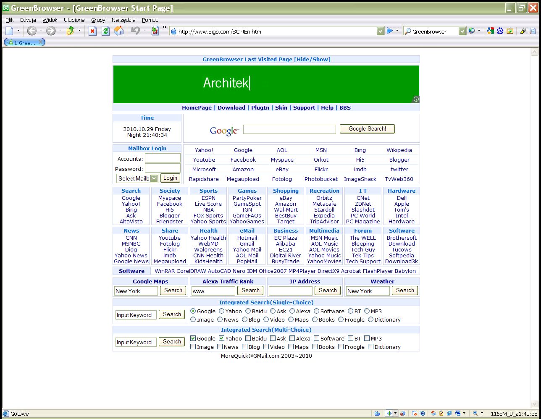
Task: Uncheck the Yahoo checkbox in Multi-Choice search
Action: coord(221,338)
